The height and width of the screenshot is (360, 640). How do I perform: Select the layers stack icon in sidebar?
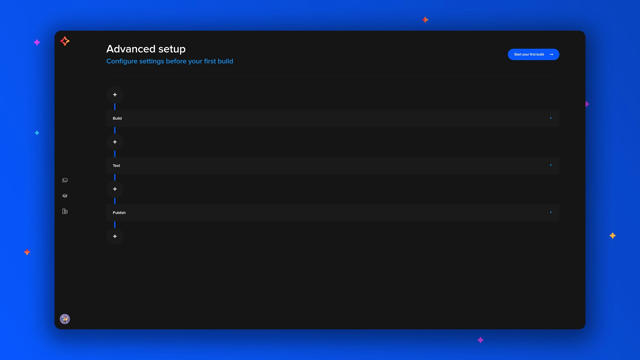coord(65,196)
